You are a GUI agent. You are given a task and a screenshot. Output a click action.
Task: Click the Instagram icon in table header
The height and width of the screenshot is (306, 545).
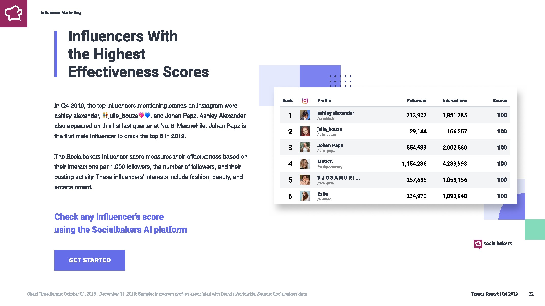pyautogui.click(x=305, y=101)
